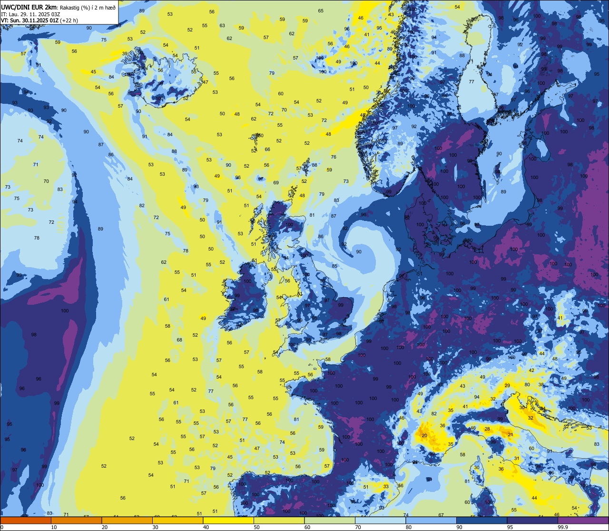Click the purple legend swatch above 99.9
This screenshot has height=531, width=609.
click(x=583, y=520)
